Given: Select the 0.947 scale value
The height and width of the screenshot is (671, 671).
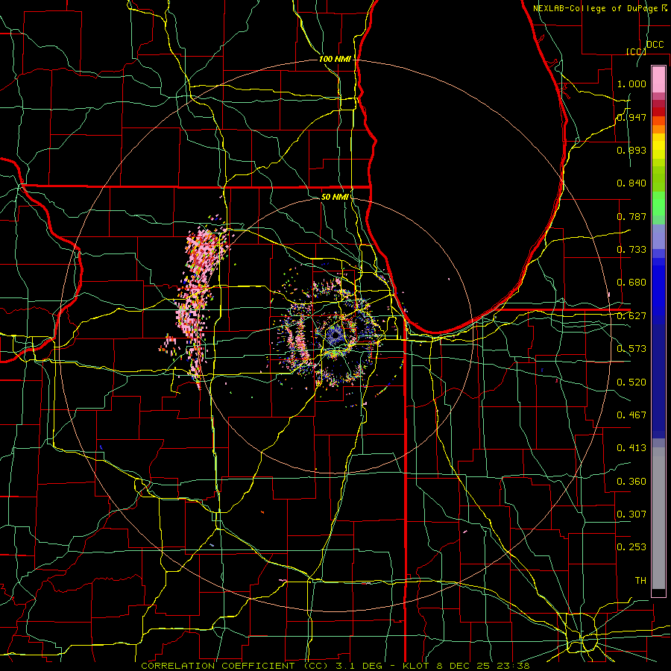Looking at the screenshot, I should click(631, 117).
